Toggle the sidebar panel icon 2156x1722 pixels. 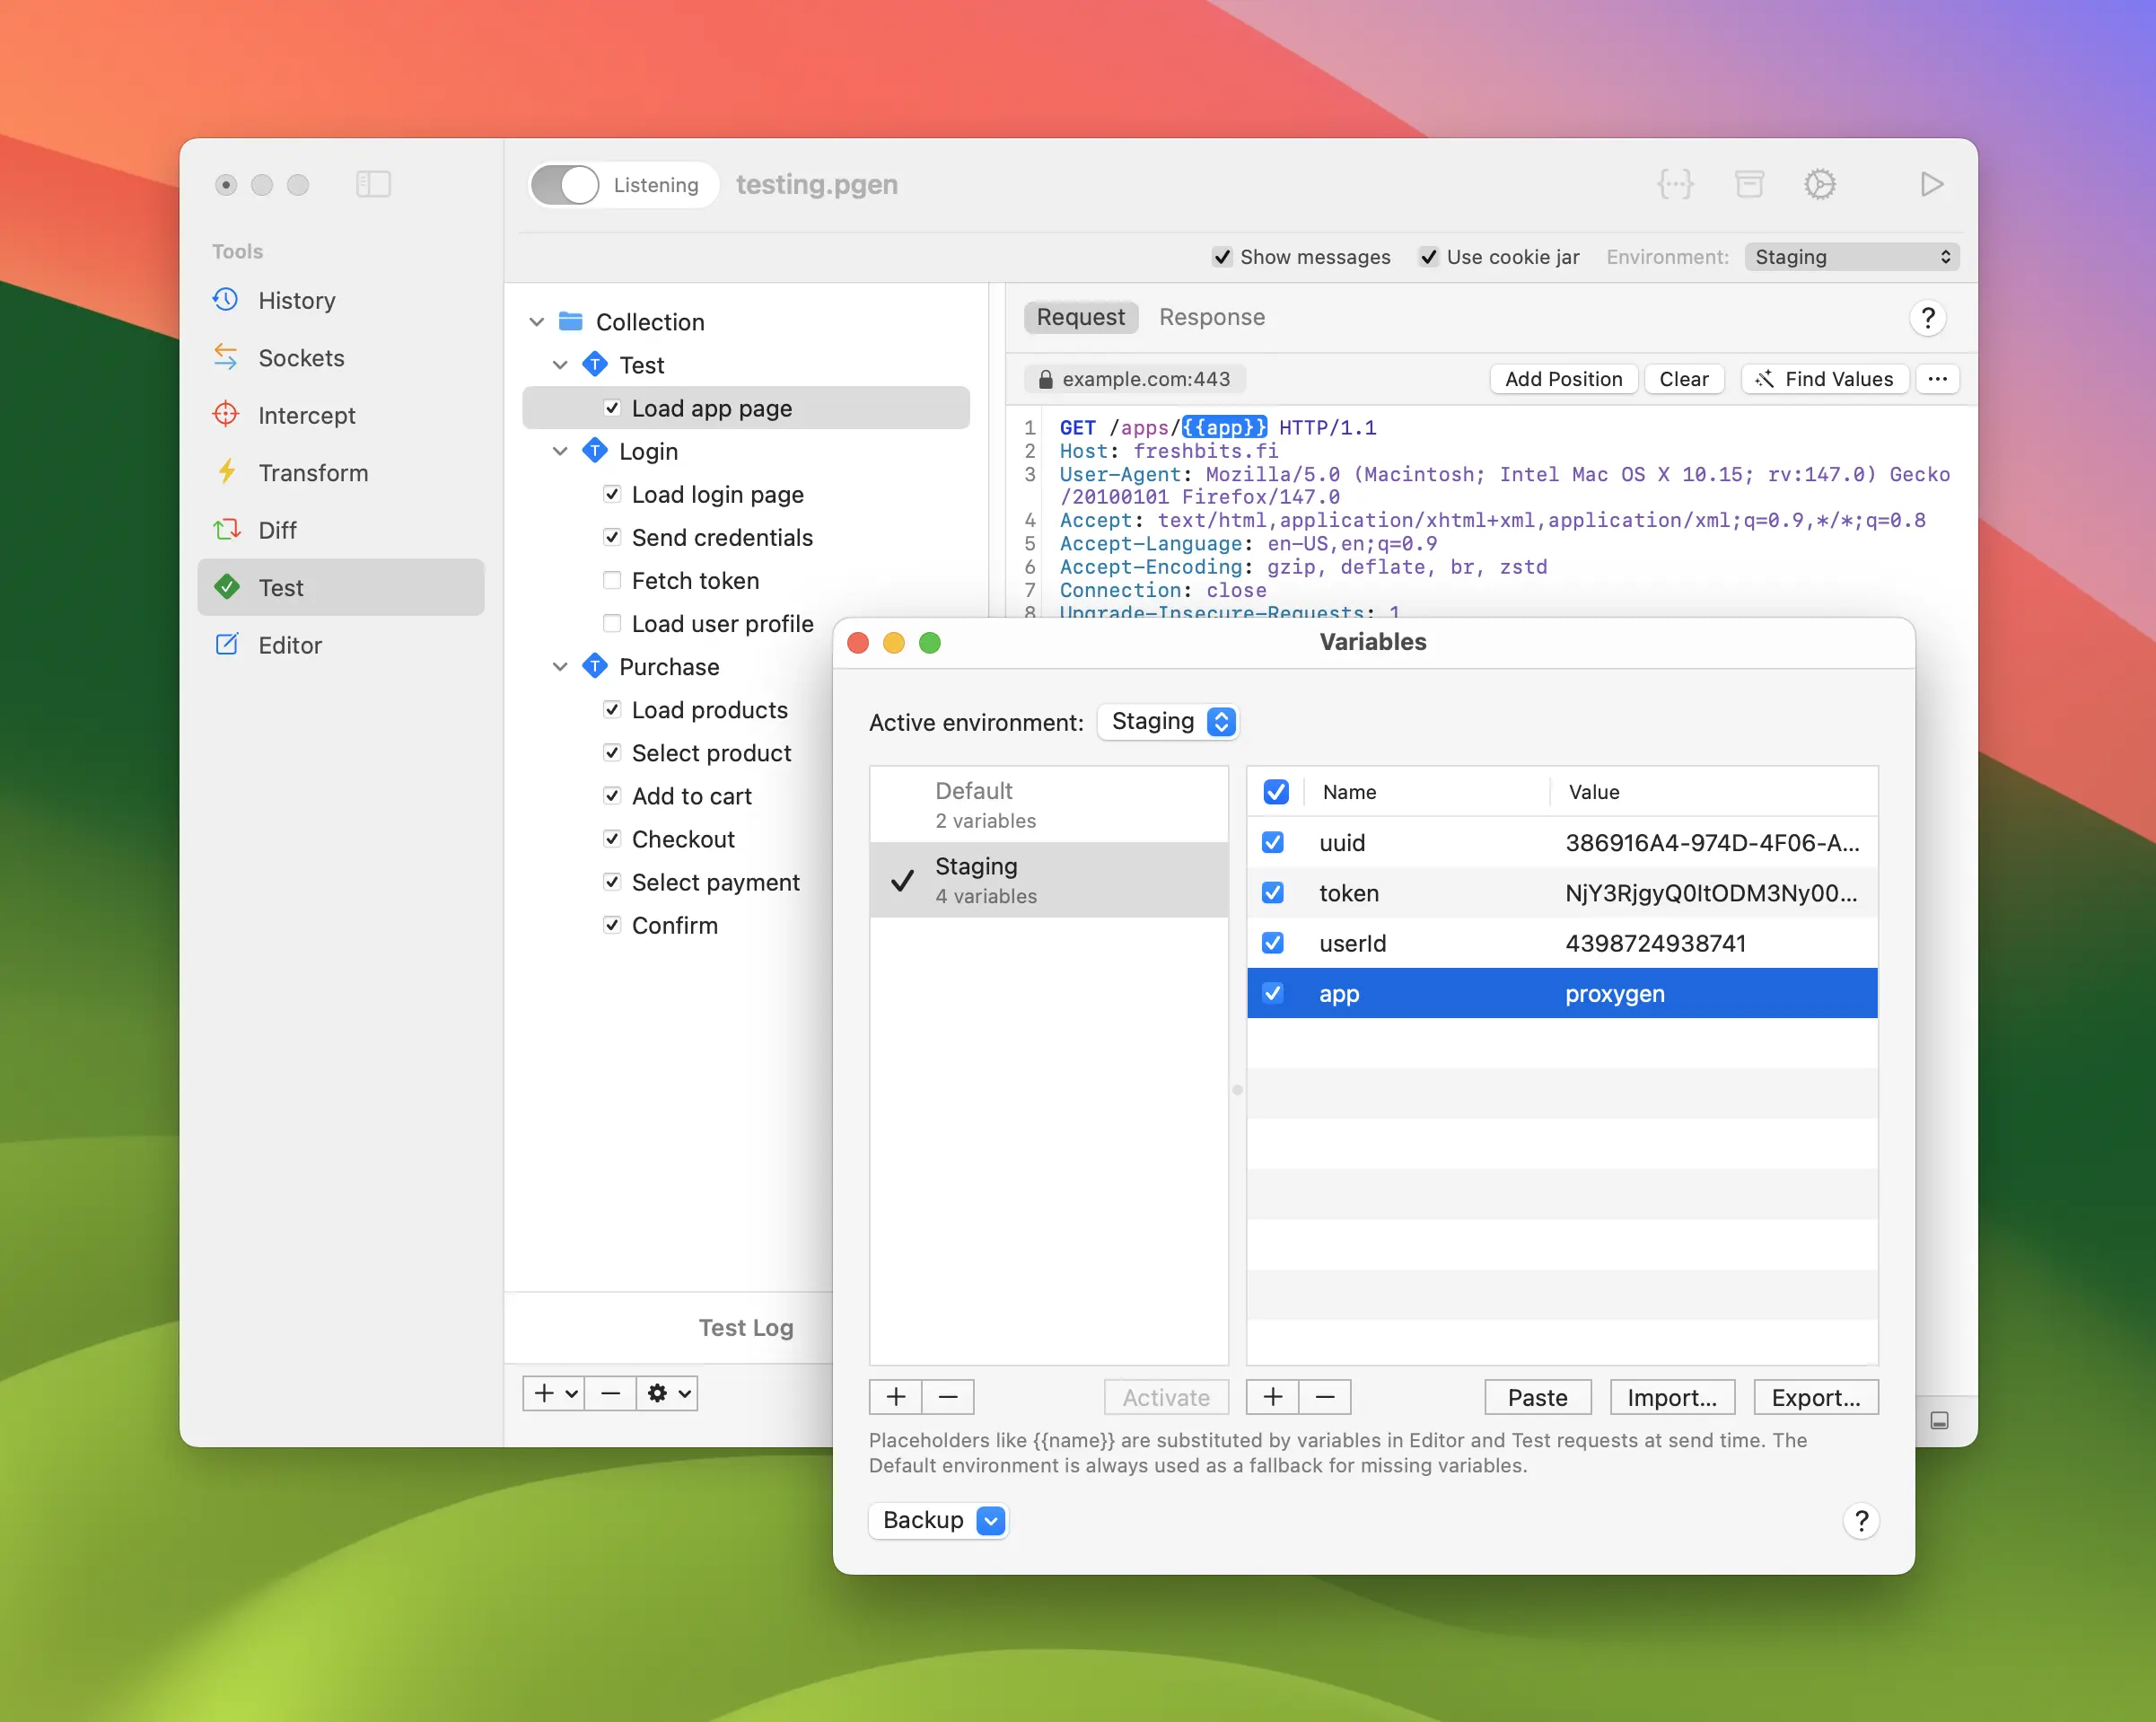point(373,184)
